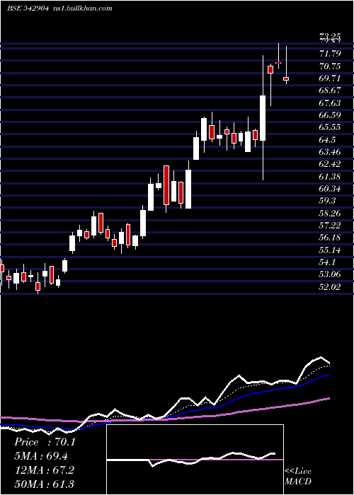Click the 67.63 price axis label
This screenshot has height=495, width=354.
330,103
